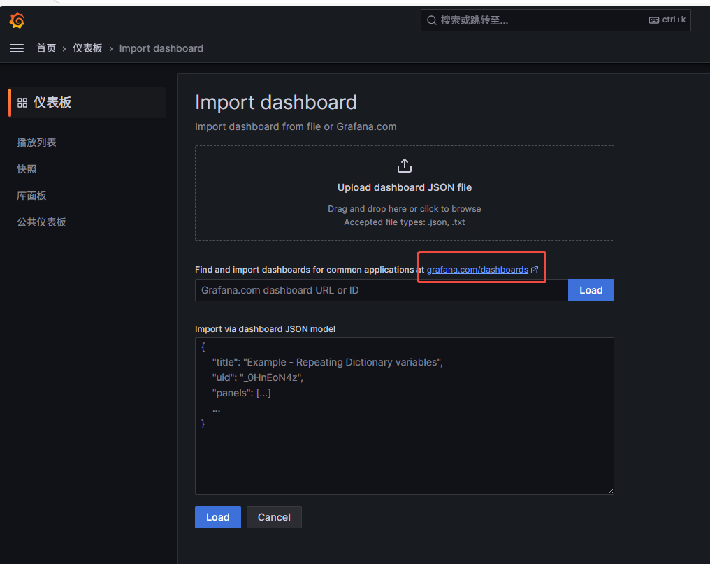Select Import dashboard breadcrumb item
Screen dimensions: 710x564
161,48
